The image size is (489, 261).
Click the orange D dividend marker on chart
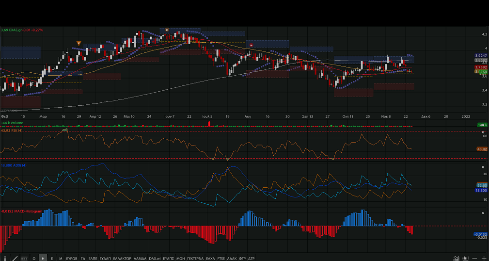(x=167, y=30)
